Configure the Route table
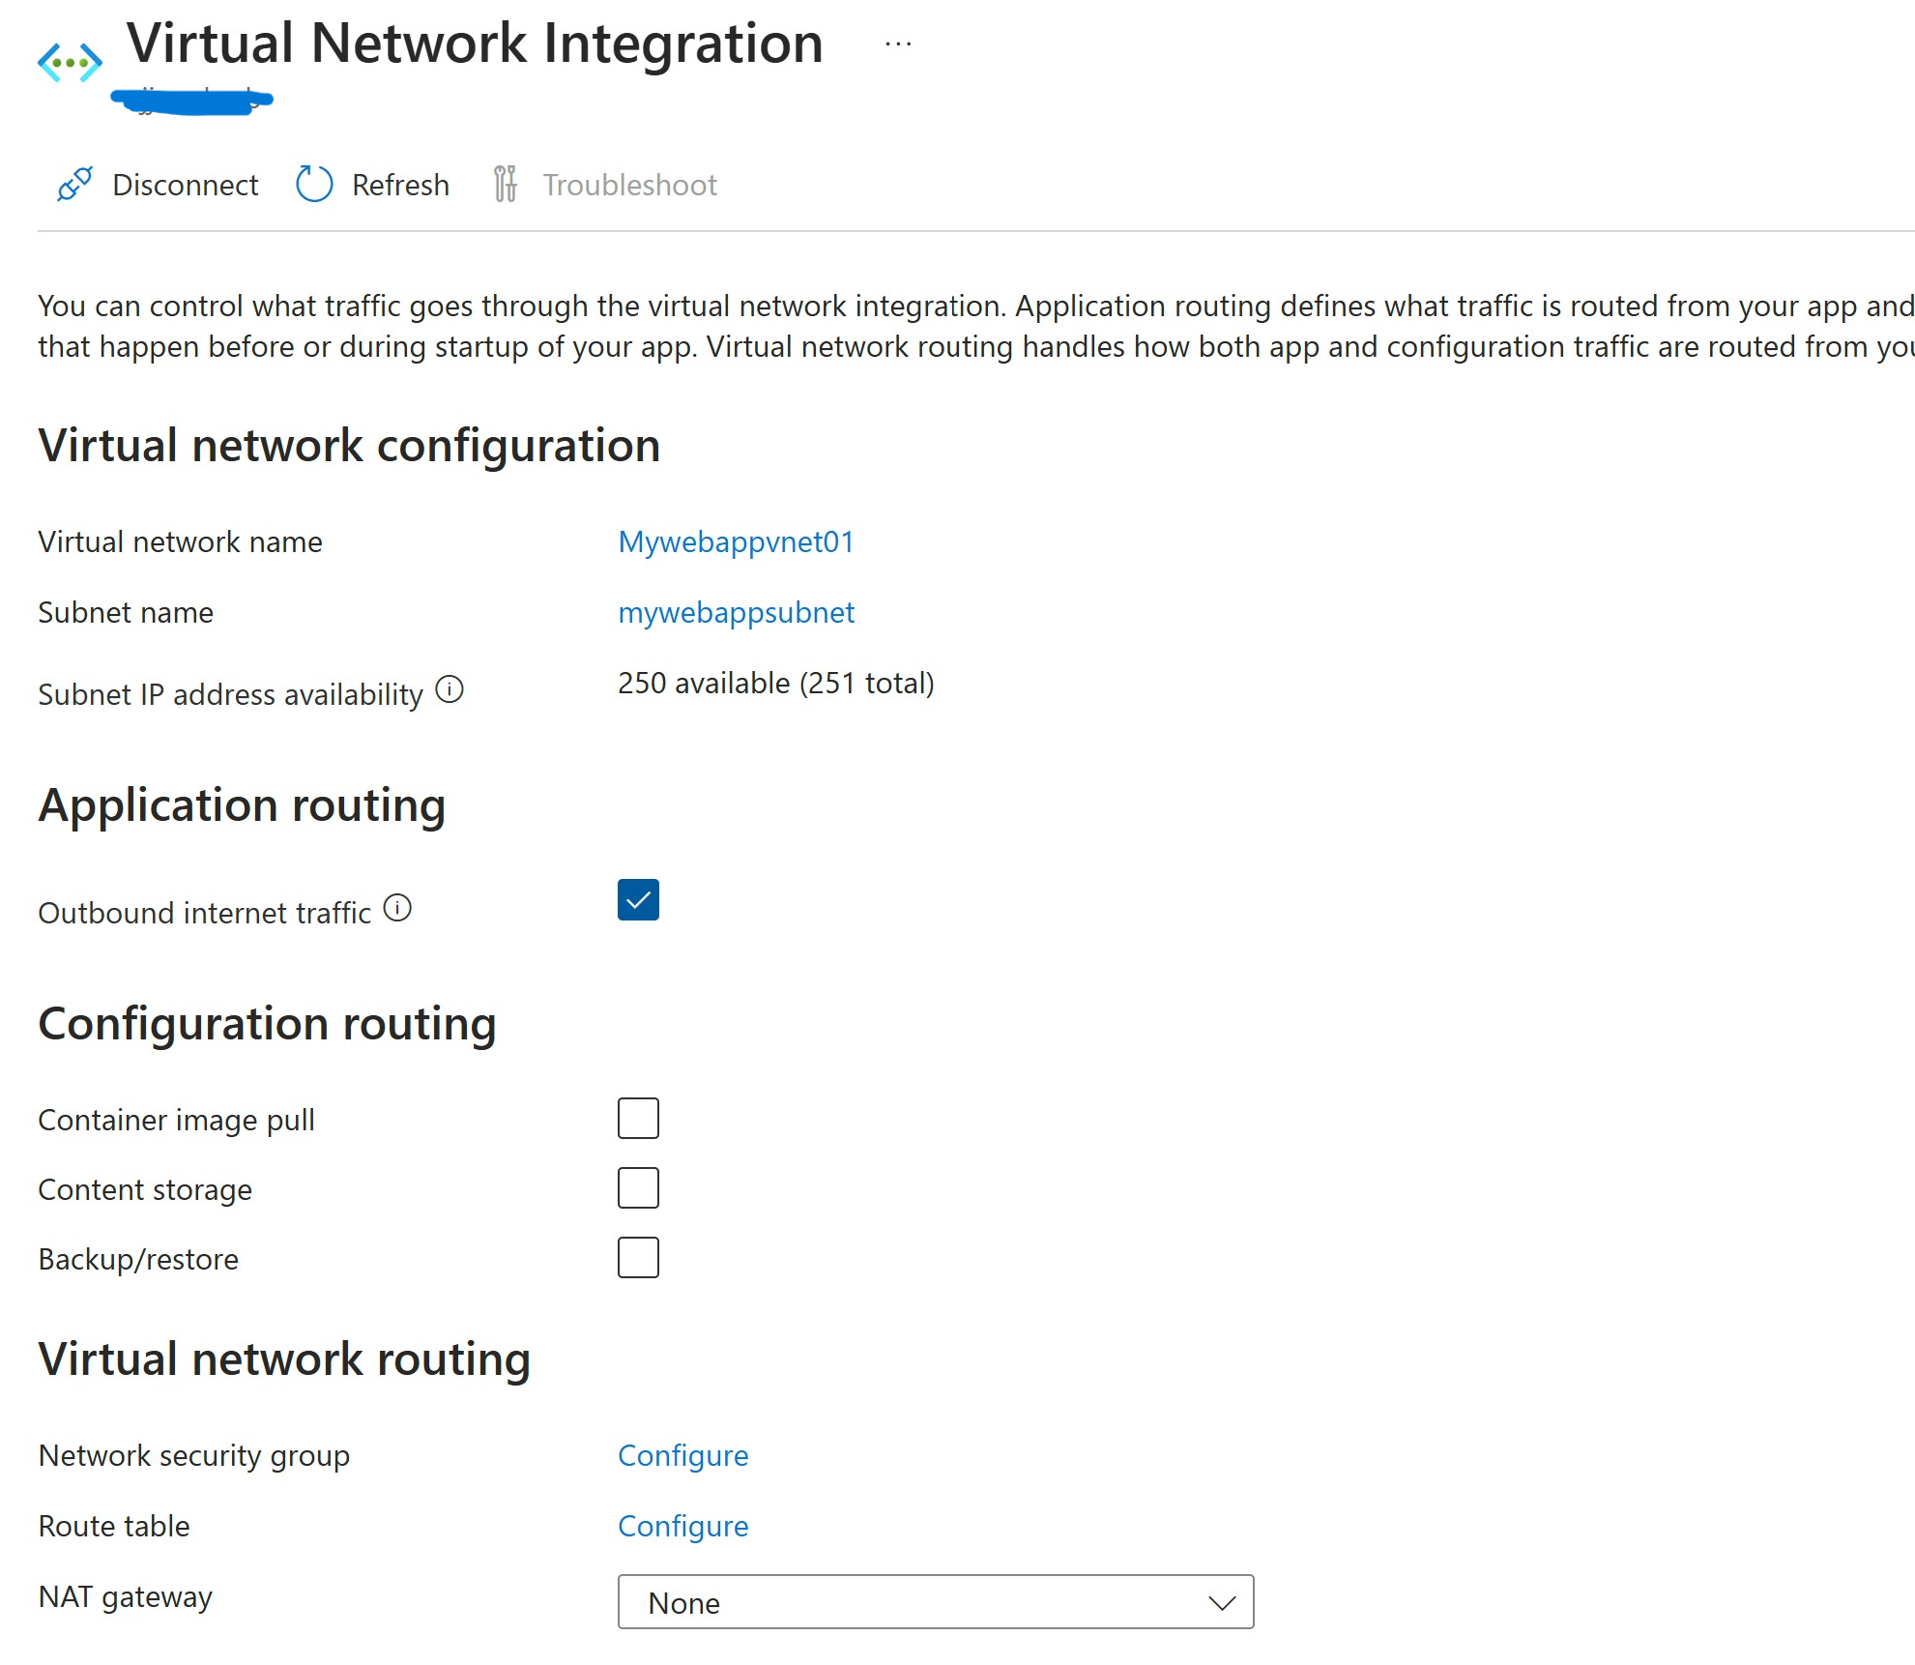The image size is (1915, 1665). click(682, 1526)
